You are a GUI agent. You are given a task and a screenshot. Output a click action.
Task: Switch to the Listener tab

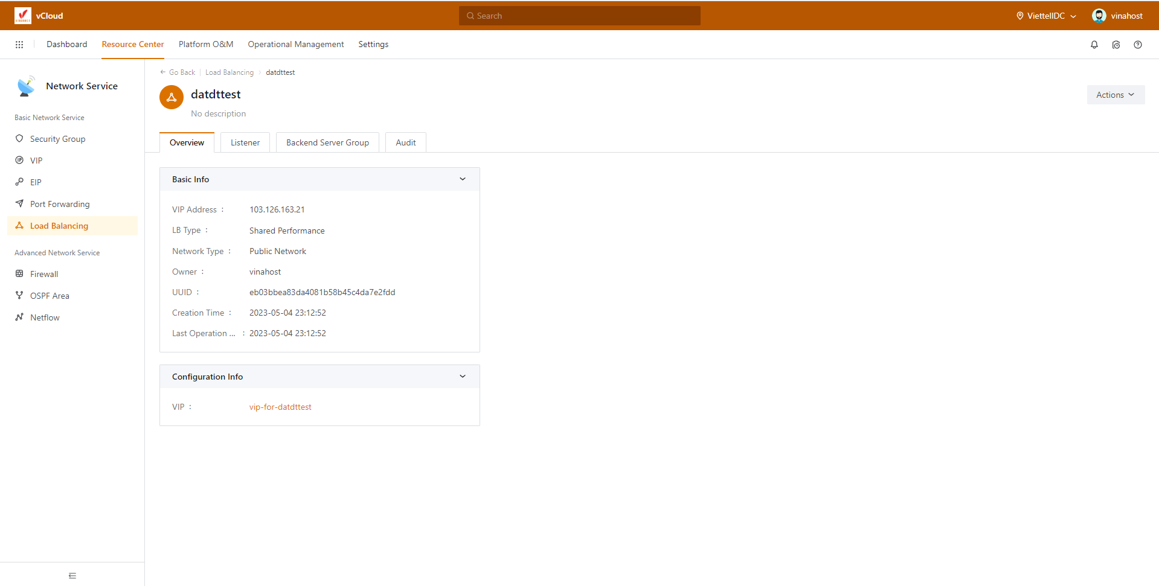tap(245, 142)
